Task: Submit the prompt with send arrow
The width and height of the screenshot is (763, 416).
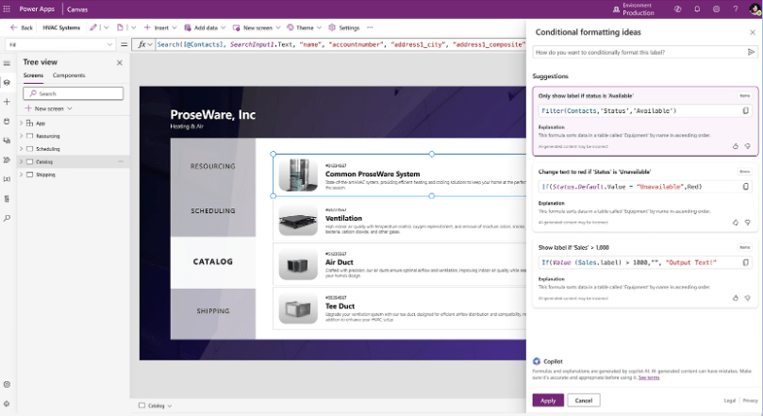Action: click(752, 52)
